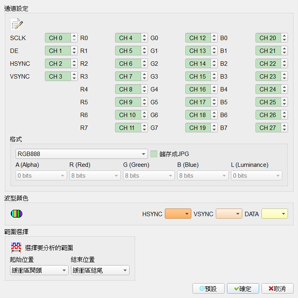
Task: Click the 格式 section label
Action: 16,139
